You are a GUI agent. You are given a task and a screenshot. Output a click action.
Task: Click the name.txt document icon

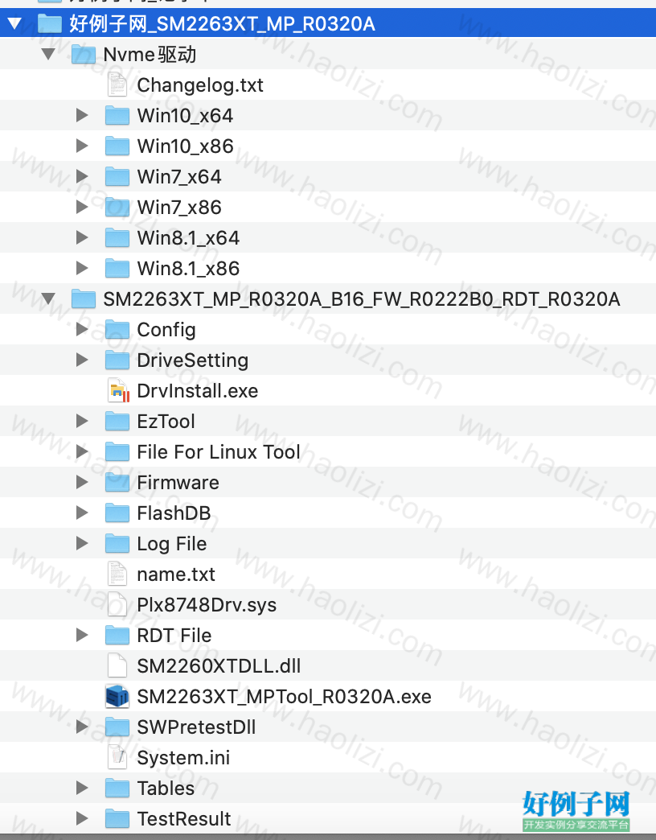pos(117,574)
